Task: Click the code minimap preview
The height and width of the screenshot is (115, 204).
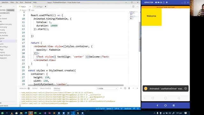Action: coord(134,15)
